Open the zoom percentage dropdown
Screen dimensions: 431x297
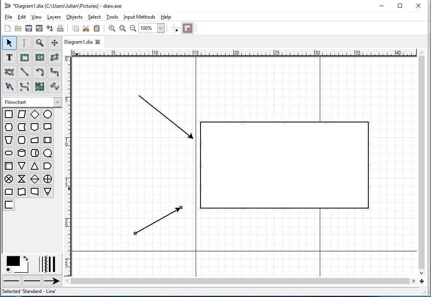[x=161, y=28]
